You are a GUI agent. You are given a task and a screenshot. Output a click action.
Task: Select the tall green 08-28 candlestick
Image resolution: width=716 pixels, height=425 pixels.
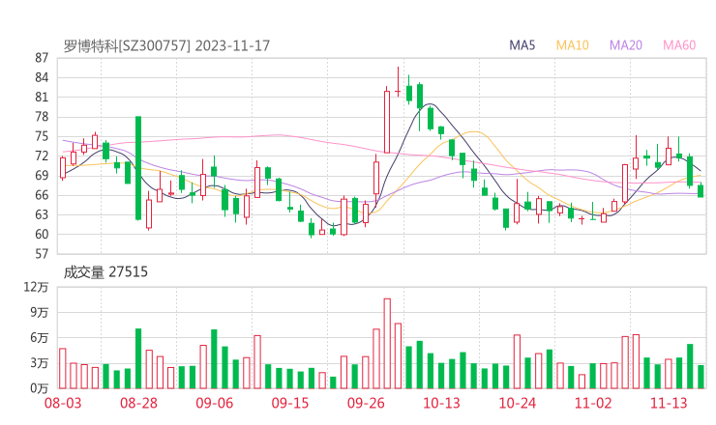138,168
